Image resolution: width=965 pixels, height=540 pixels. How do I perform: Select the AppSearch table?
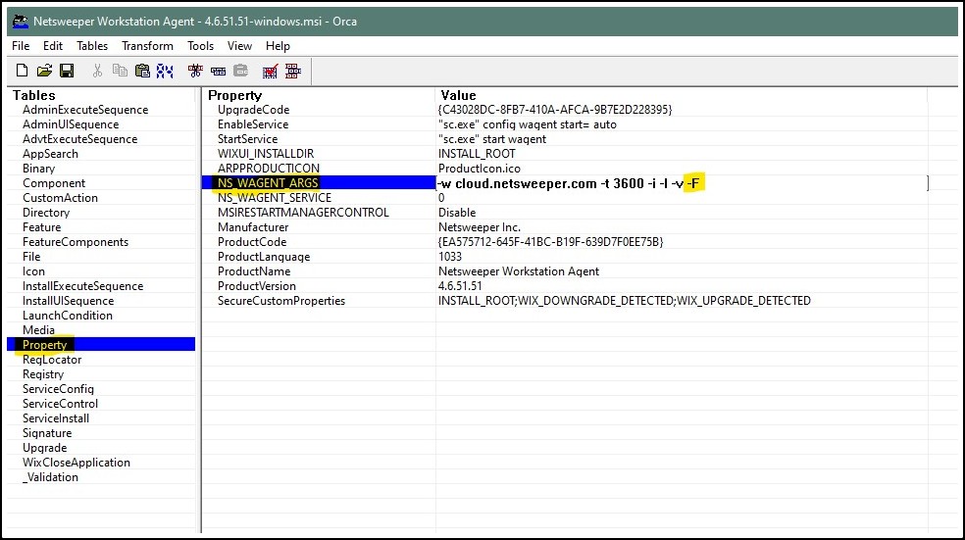point(50,154)
